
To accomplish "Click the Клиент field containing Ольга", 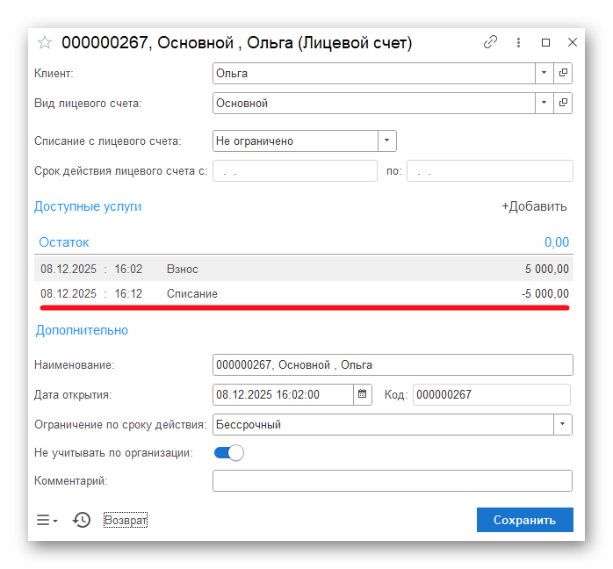I will pyautogui.click(x=374, y=73).
